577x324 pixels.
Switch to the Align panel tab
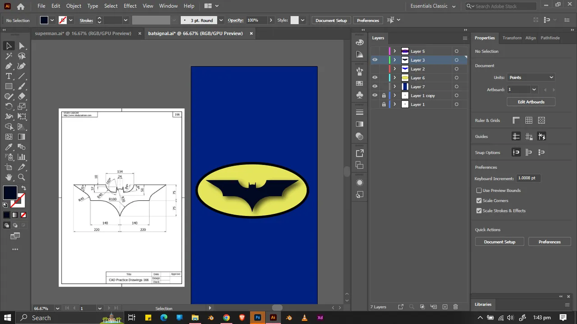[531, 38]
